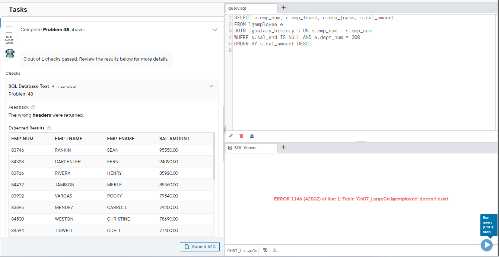
Task: Click the Ch07_LargeCo database input field
Action: click(x=242, y=250)
